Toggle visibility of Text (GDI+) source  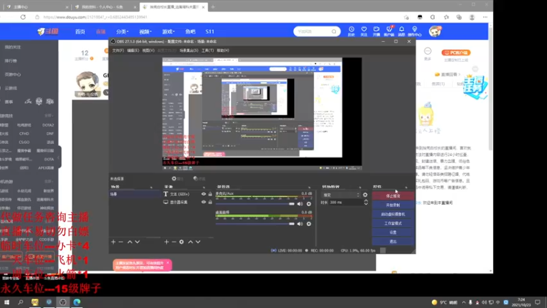[x=203, y=194]
